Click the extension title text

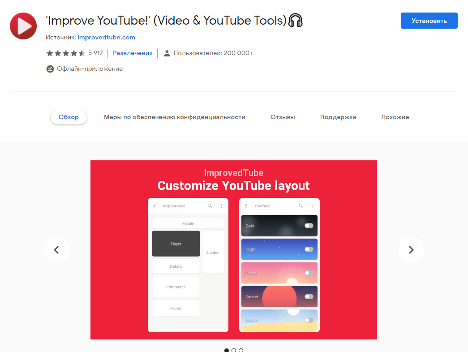(166, 21)
